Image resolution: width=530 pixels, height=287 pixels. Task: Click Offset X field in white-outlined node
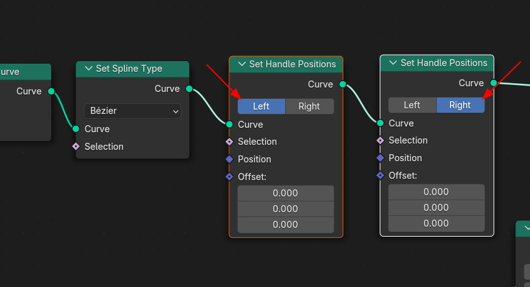tap(437, 192)
